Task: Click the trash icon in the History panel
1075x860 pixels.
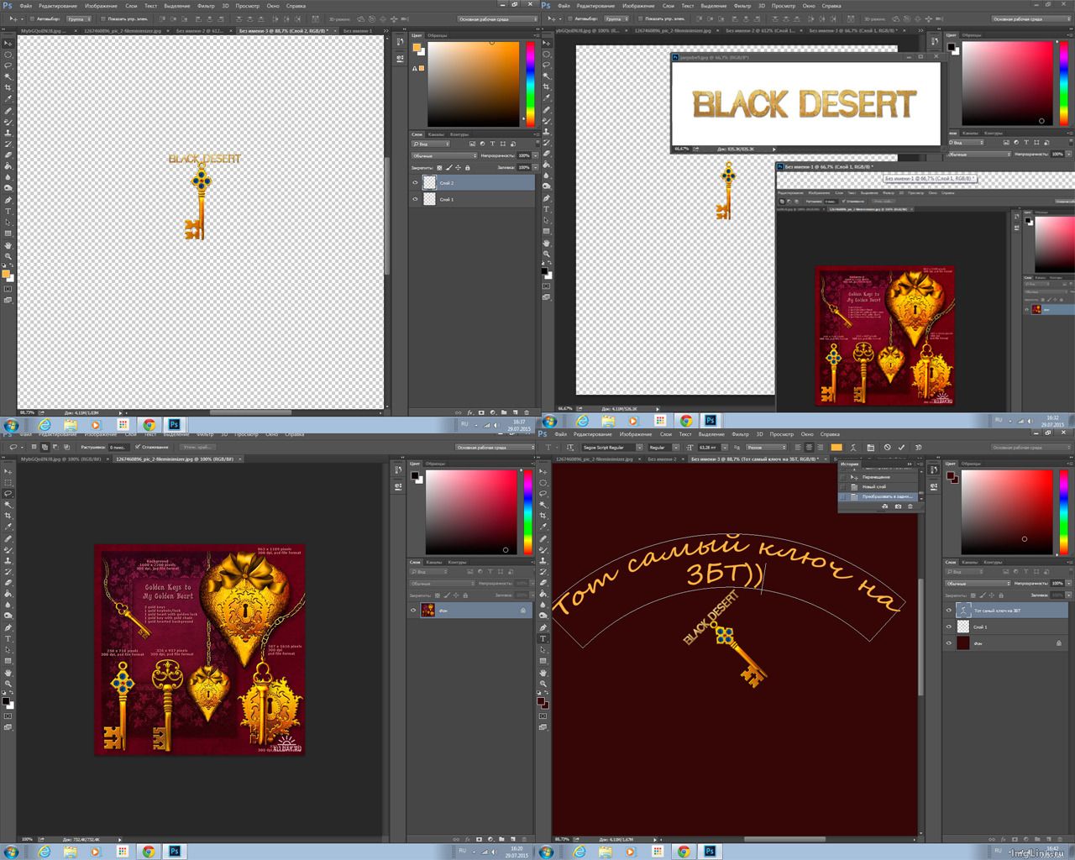Action: click(910, 506)
